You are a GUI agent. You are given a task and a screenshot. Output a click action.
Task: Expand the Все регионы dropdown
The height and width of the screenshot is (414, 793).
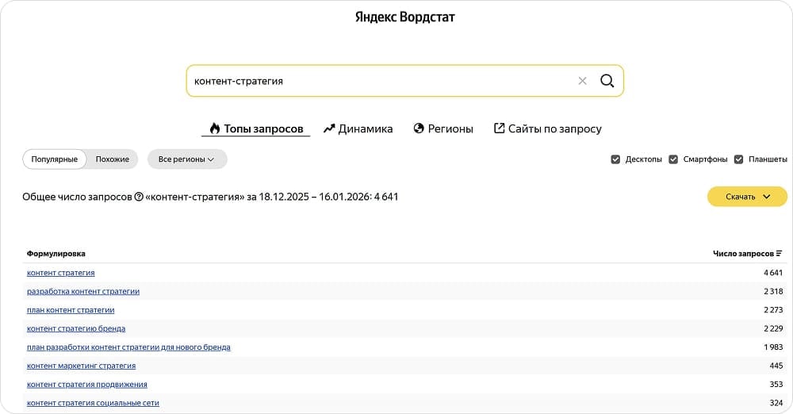pos(187,159)
